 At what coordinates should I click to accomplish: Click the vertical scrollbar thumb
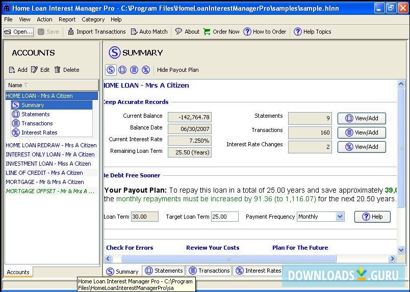click(x=401, y=148)
